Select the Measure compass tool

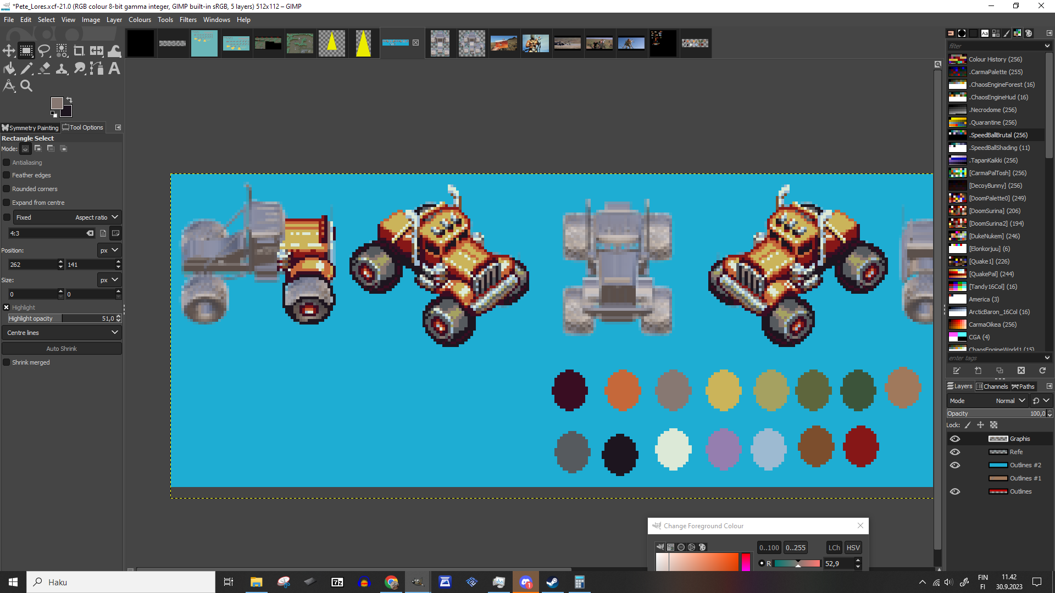(x=9, y=86)
